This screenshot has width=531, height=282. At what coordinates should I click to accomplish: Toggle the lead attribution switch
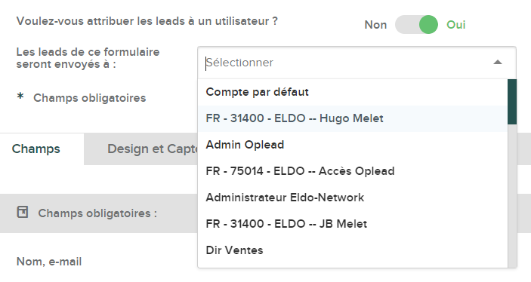pyautogui.click(x=416, y=25)
